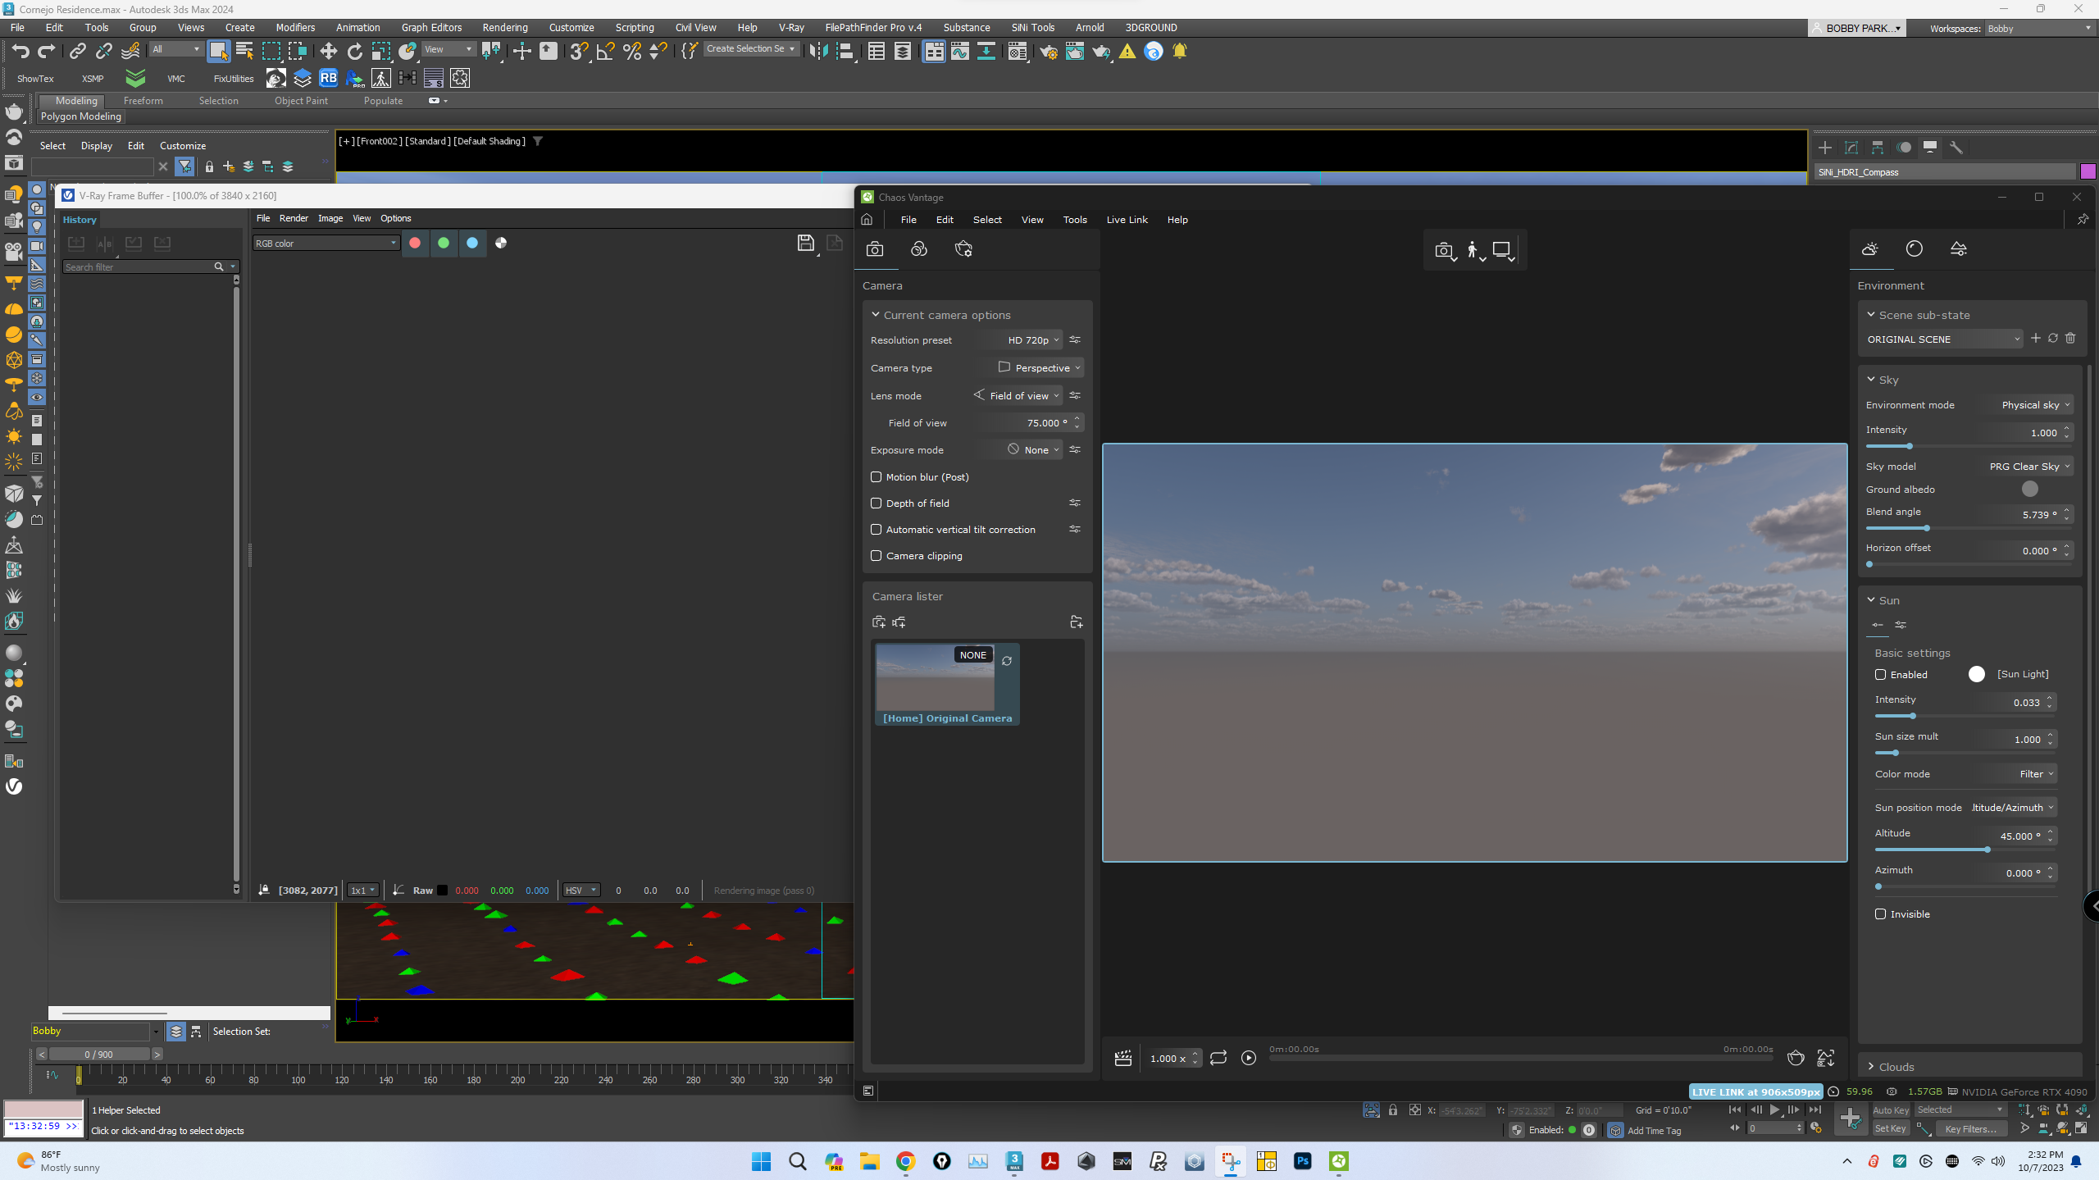The width and height of the screenshot is (2099, 1180).
Task: Delete the scene sub-state
Action: (x=2070, y=339)
